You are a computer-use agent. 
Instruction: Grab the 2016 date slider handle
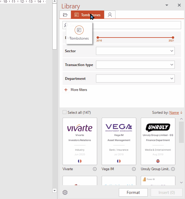click(98, 38)
